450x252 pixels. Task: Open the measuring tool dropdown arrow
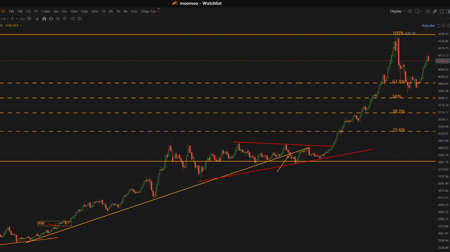7,19
